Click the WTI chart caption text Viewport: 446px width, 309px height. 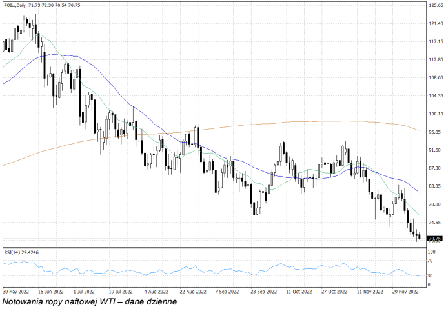point(88,301)
